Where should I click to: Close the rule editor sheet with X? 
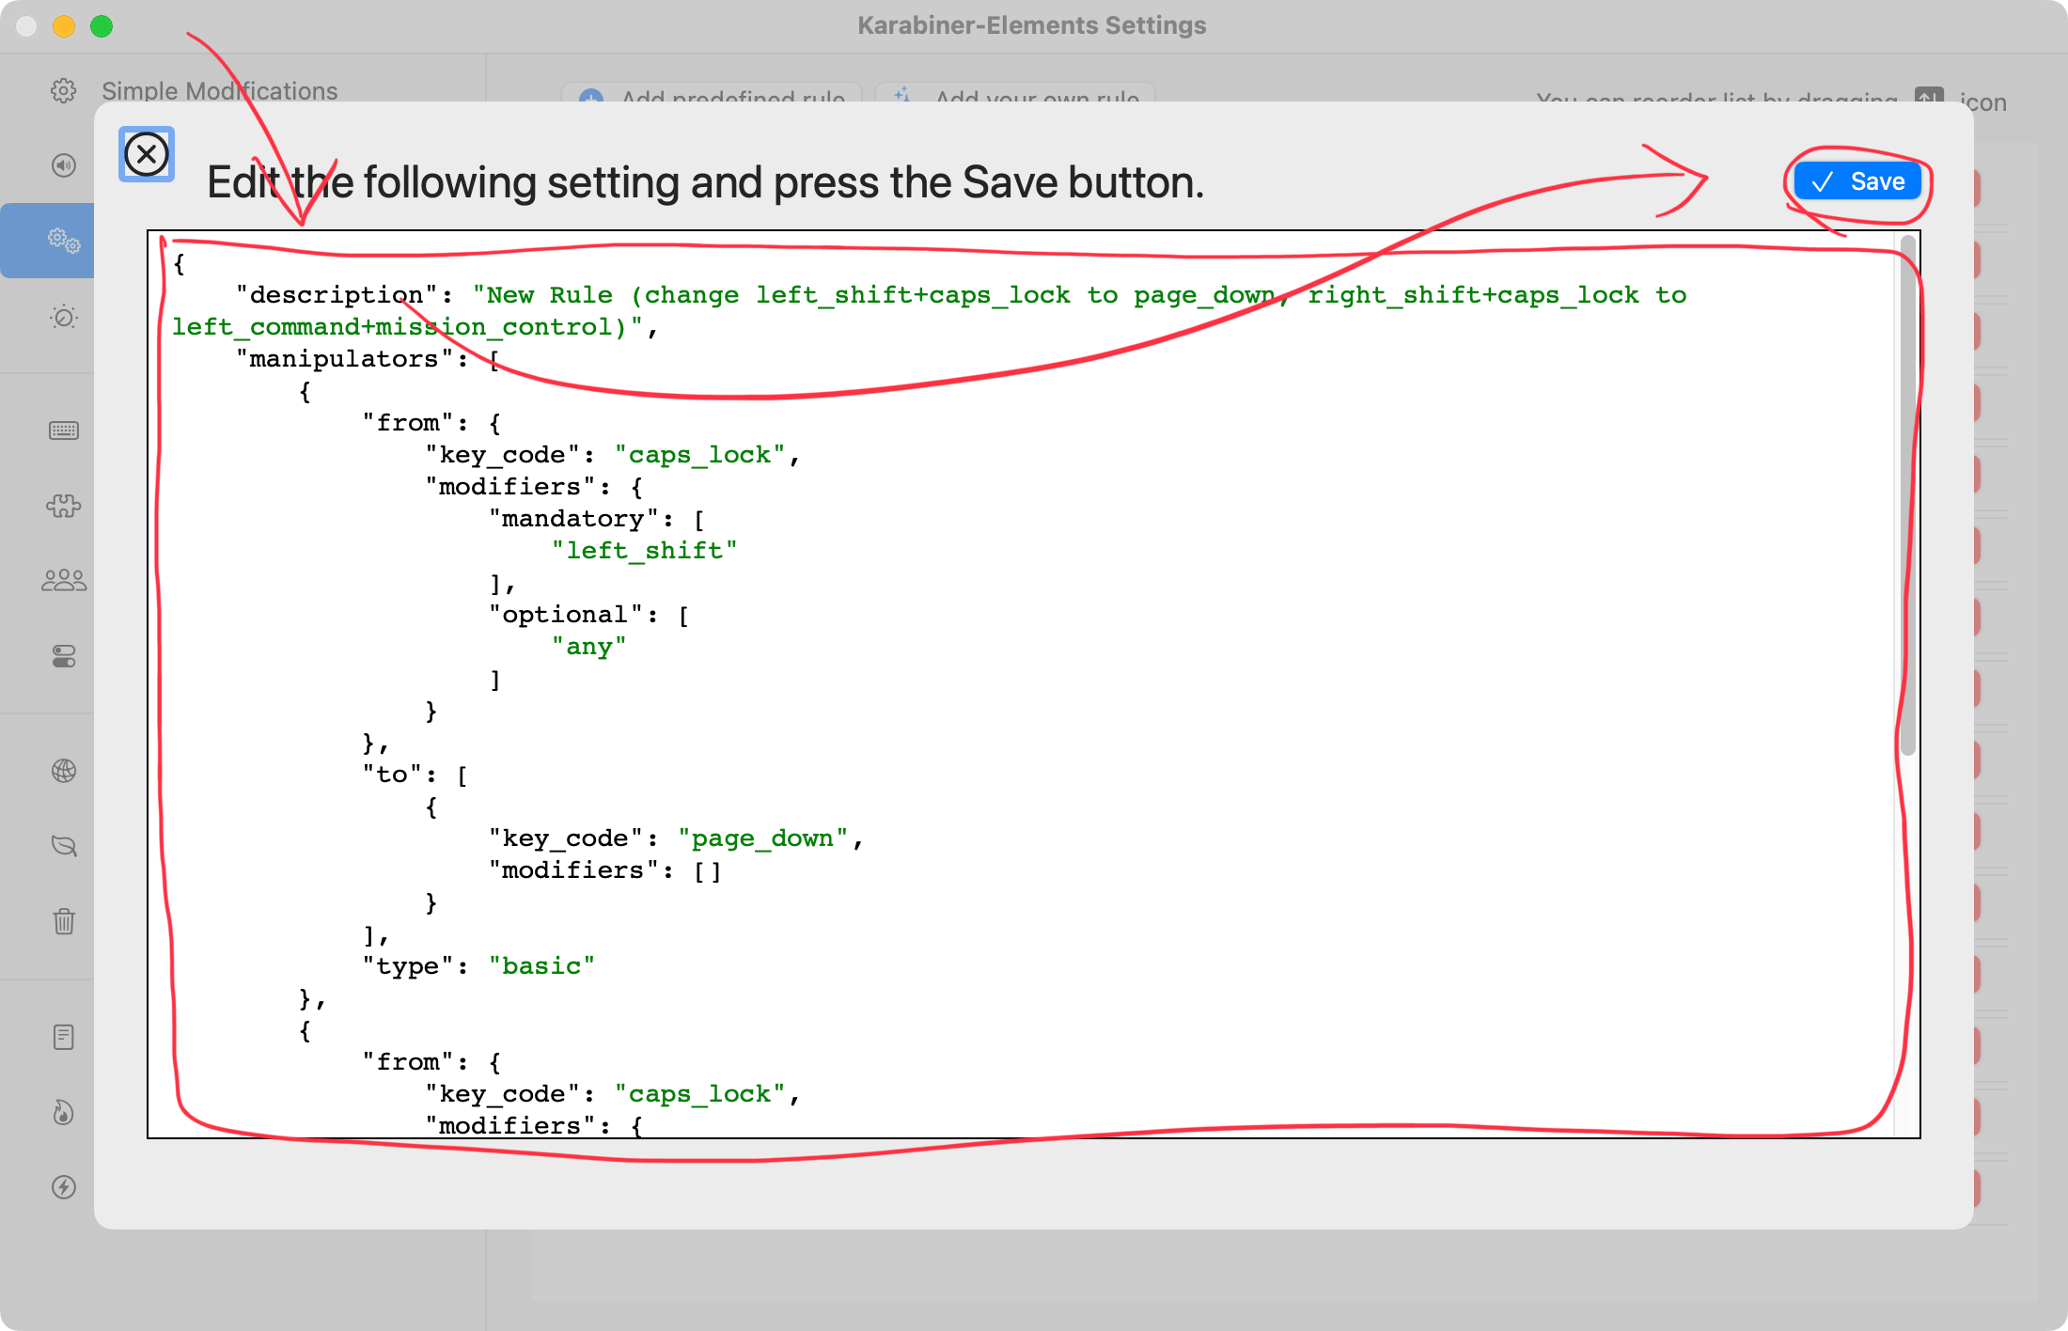(147, 154)
